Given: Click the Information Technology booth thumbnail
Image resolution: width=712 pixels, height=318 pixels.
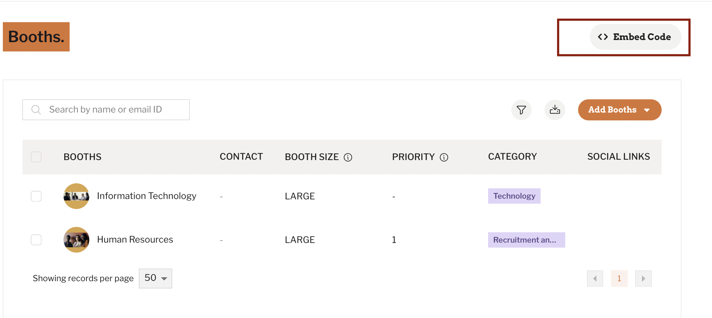Looking at the screenshot, I should [x=76, y=196].
